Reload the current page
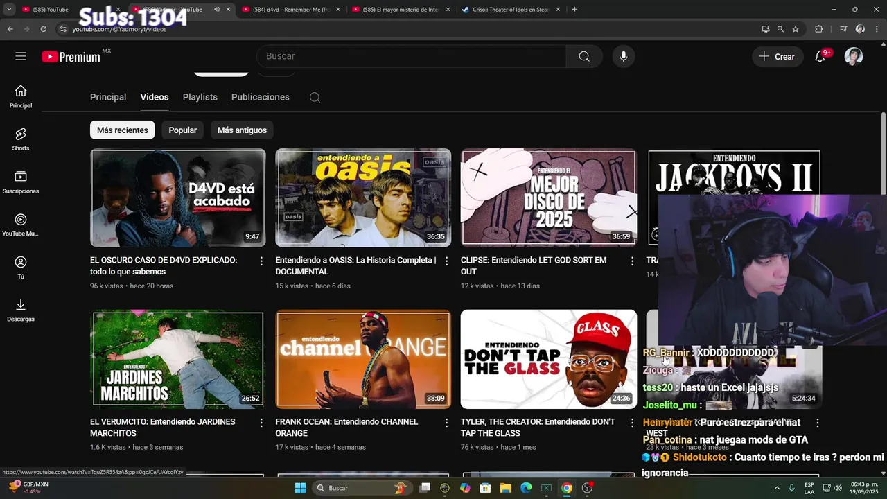The height and width of the screenshot is (499, 887). [x=43, y=29]
